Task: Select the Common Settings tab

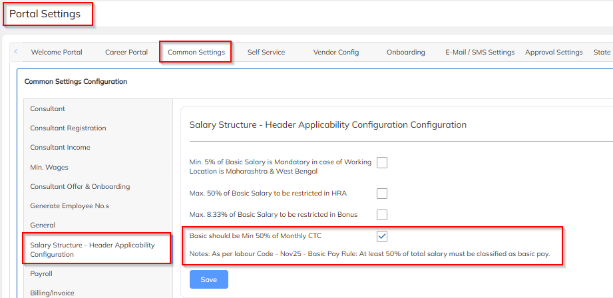Action: (x=196, y=53)
